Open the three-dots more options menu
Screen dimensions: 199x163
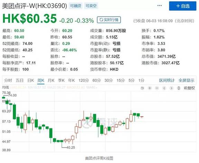tap(160, 6)
